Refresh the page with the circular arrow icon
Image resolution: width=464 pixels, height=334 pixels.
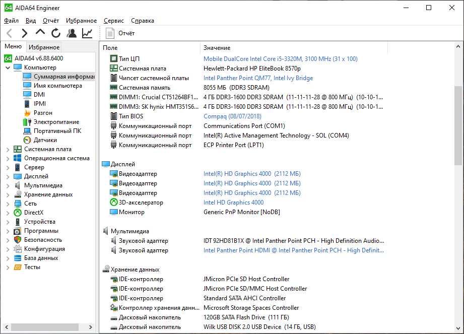[55, 33]
